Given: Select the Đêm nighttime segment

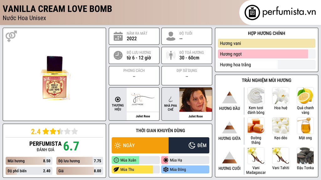Looking at the screenshot, I should pyautogui.click(x=189, y=145).
